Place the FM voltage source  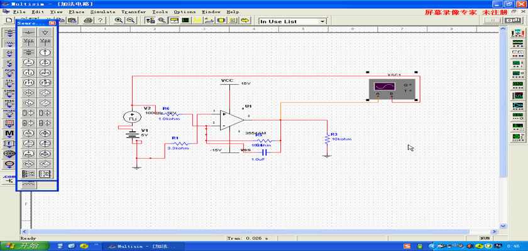click(29, 83)
